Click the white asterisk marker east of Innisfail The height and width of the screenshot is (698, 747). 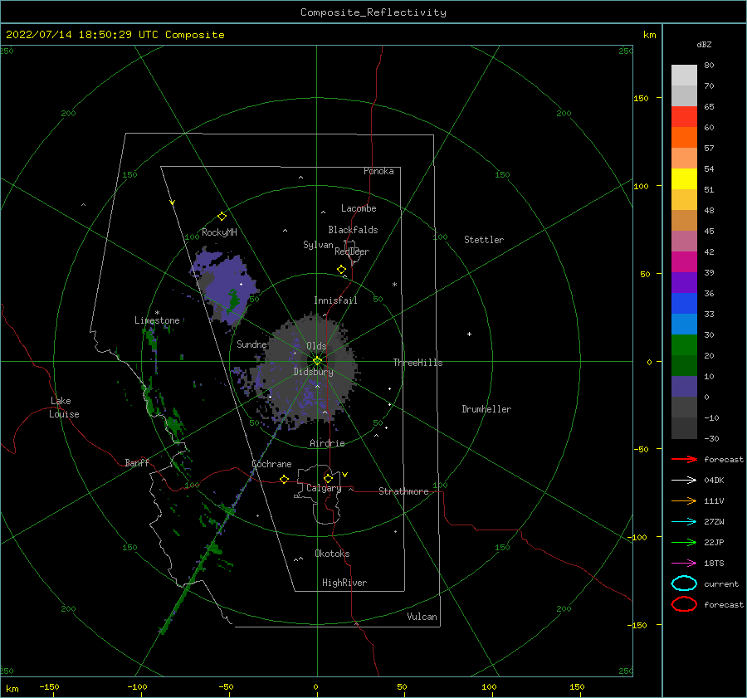point(394,285)
